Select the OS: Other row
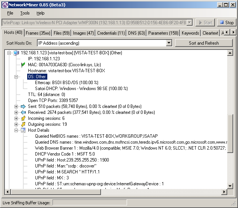238x208 pixels. click(37, 77)
